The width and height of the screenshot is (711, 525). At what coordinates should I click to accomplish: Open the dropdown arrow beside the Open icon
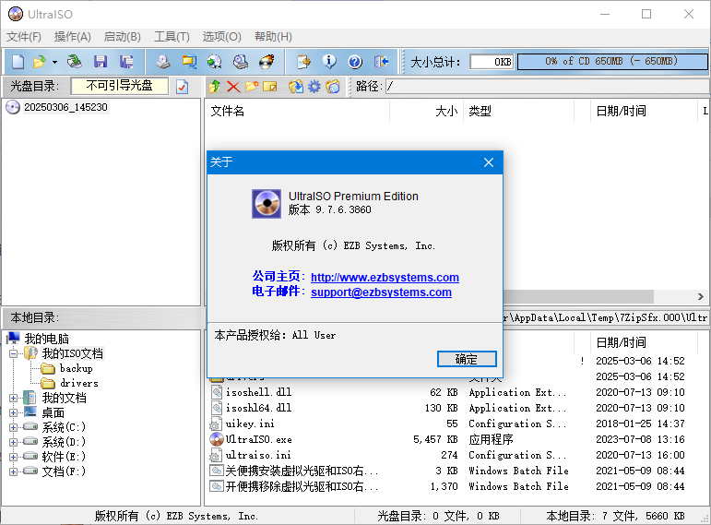[x=54, y=62]
